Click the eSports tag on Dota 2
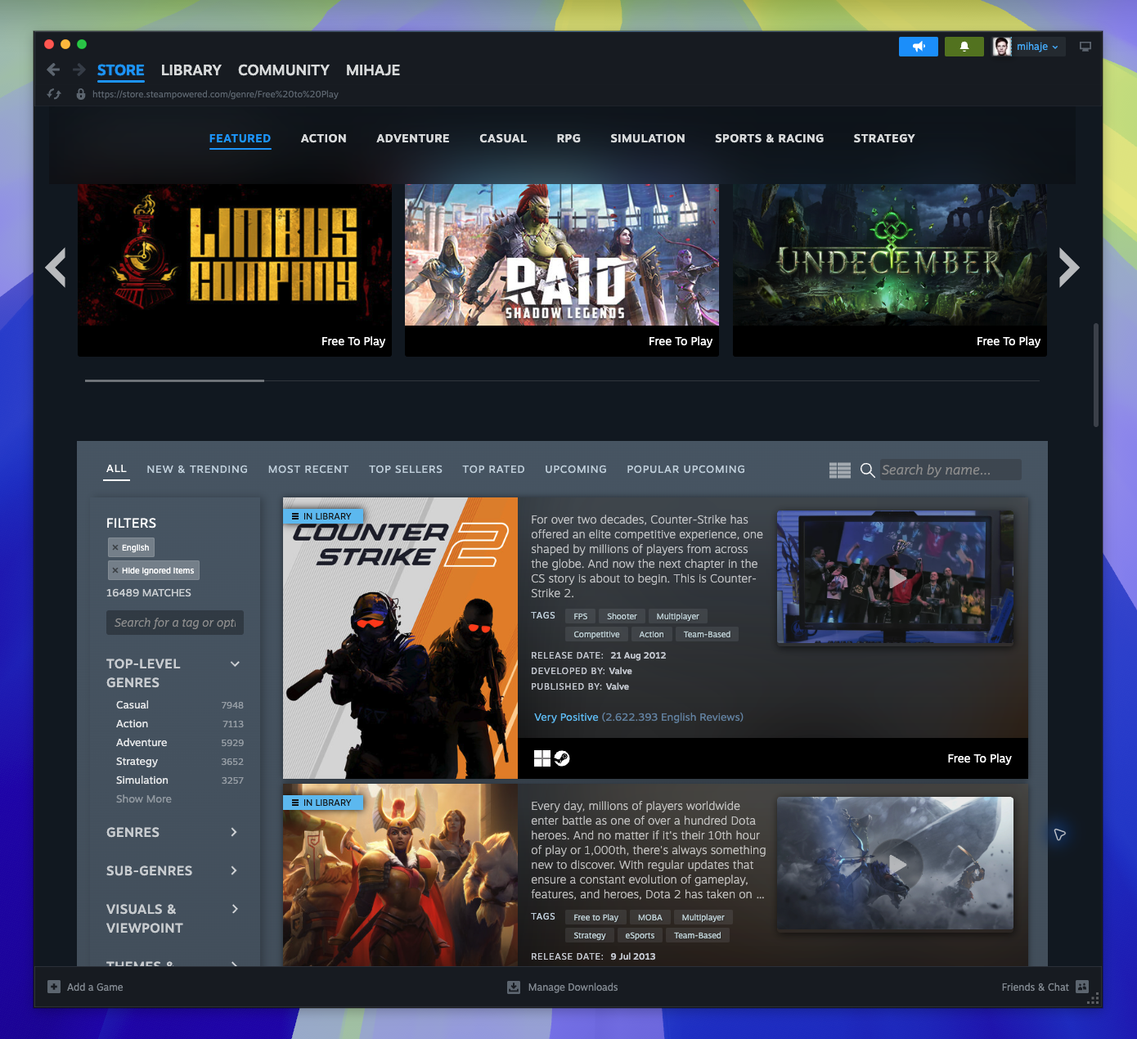Viewport: 1137px width, 1039px height. 640,935
